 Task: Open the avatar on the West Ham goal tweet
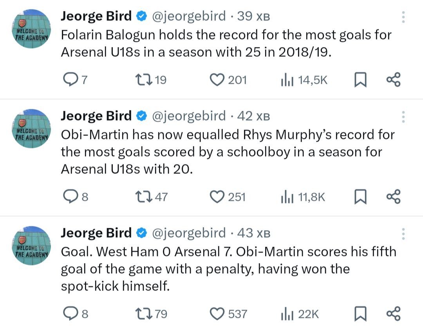(33, 246)
